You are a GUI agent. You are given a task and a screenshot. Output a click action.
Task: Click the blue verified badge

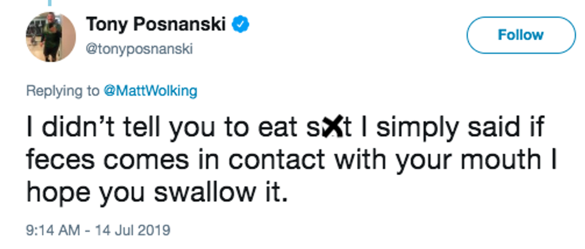point(241,24)
